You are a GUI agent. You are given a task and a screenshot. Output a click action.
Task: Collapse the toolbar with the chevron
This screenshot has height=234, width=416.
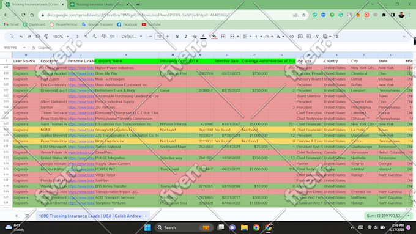[404, 37]
